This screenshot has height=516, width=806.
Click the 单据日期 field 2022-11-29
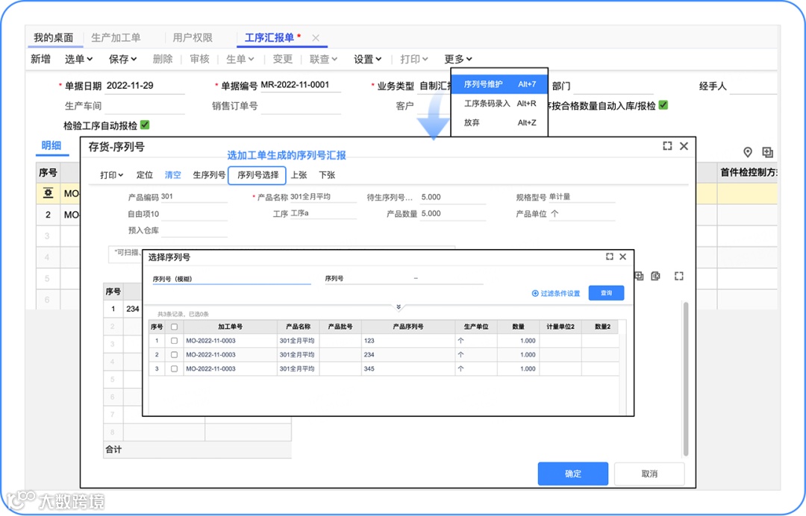[x=145, y=86]
